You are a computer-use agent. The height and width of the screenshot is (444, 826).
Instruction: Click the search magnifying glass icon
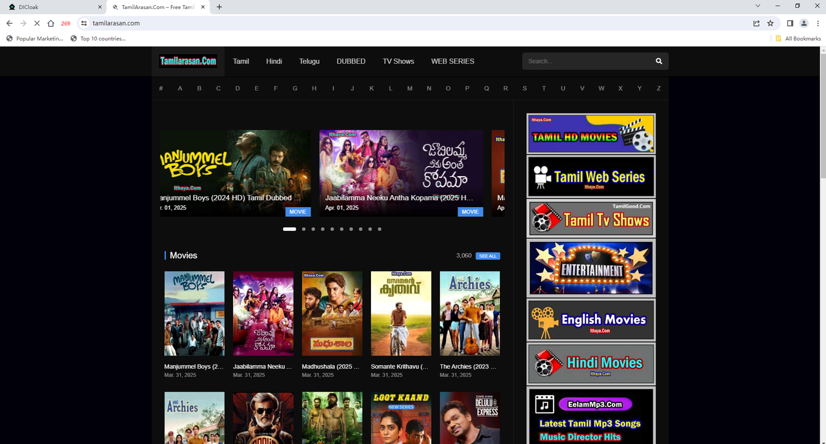click(x=658, y=61)
